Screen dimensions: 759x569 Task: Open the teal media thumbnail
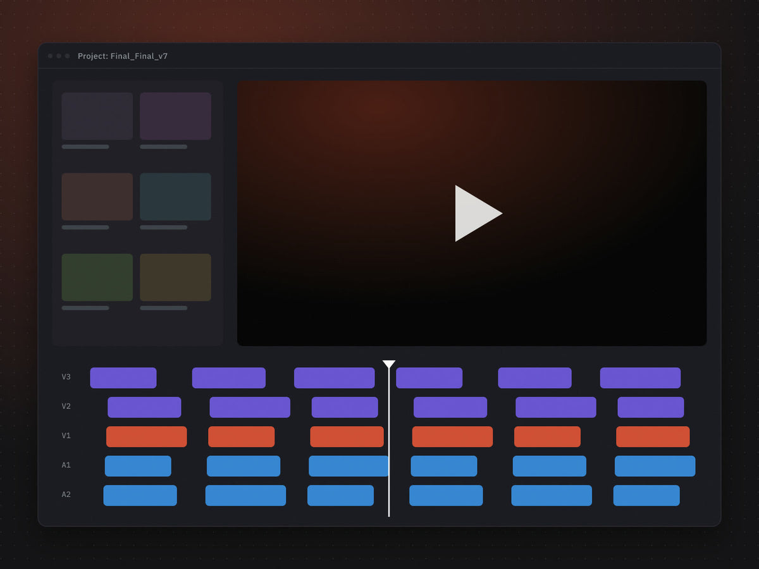click(x=175, y=197)
